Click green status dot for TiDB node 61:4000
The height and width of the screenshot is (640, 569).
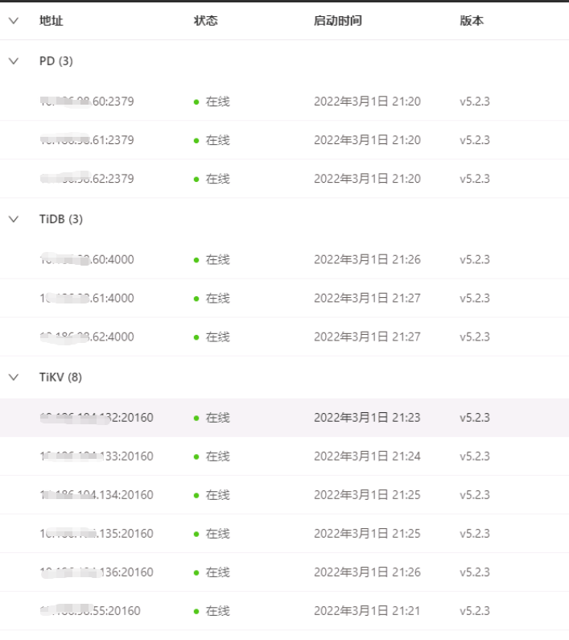(x=196, y=299)
